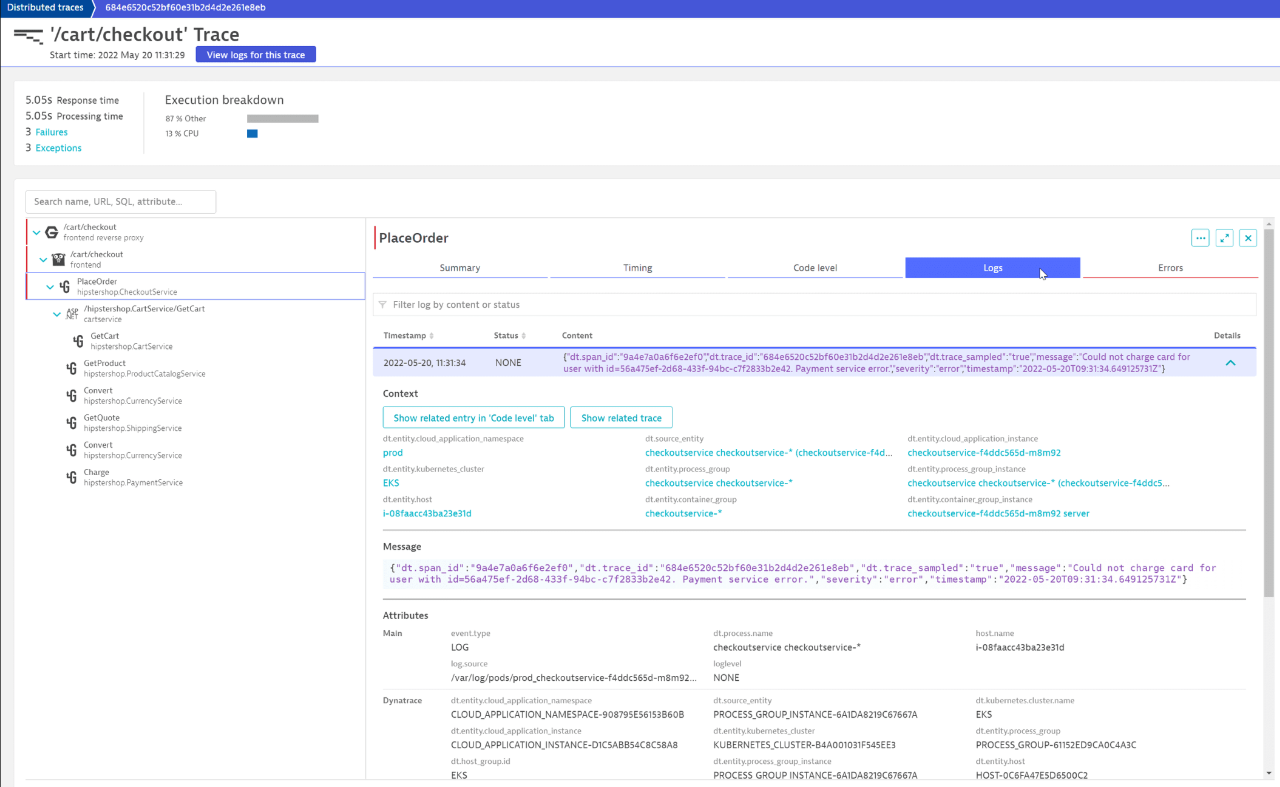
Task: Collapse the PlaceOrder tree node chevron
Action: 50,286
